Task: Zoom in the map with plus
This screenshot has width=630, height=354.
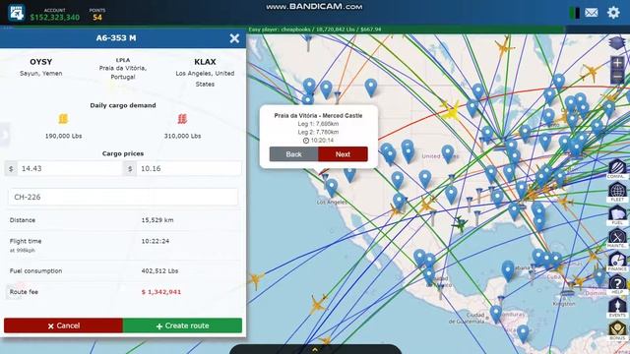Action: 617,62
